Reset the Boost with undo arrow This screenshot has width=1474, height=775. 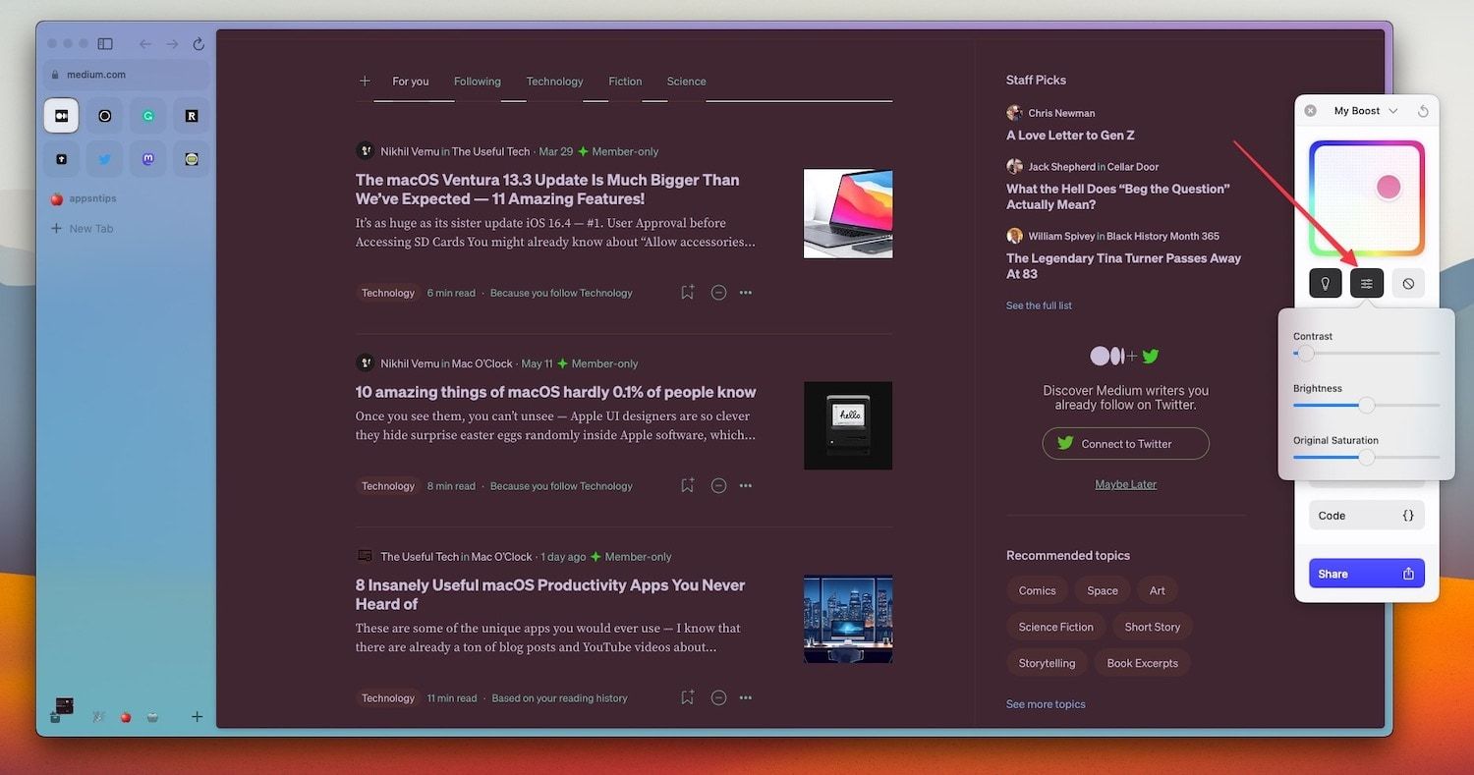(x=1423, y=111)
